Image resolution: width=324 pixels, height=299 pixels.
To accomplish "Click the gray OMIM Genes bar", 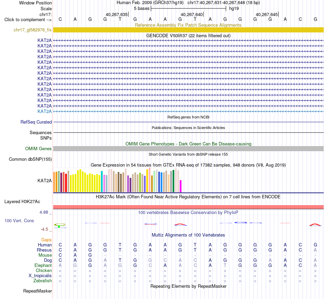I will point(188,149).
